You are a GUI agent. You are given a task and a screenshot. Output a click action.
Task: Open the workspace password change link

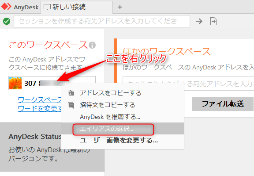(40, 104)
